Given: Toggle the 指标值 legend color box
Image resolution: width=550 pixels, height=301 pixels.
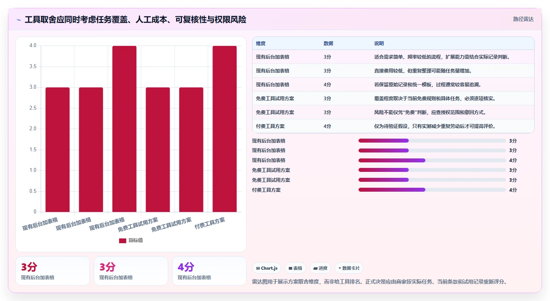Looking at the screenshot, I should (x=123, y=240).
